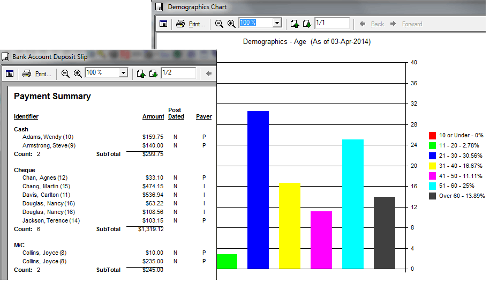
Task: Click the Forward button in Demographics Chart
Action: (x=406, y=24)
